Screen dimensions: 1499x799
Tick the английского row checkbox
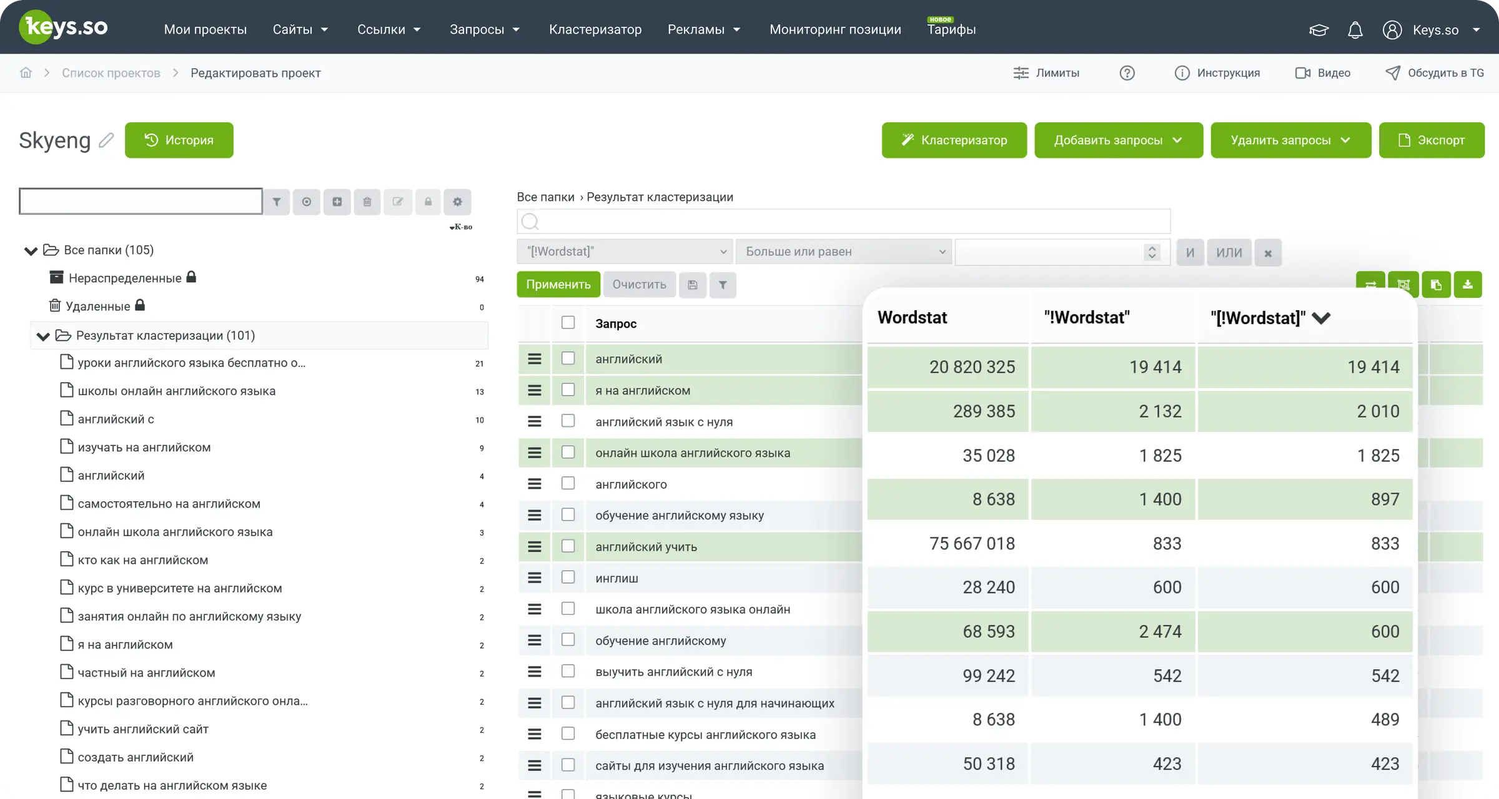(568, 483)
